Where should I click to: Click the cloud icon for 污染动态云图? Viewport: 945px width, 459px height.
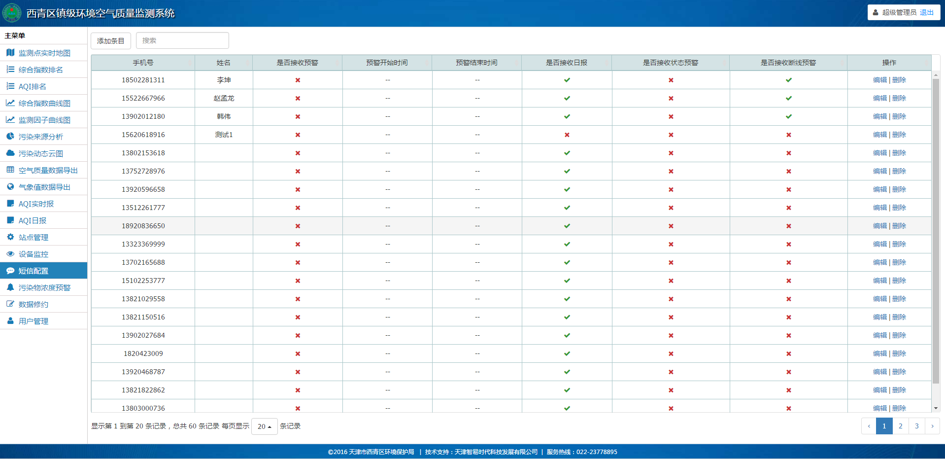pyautogui.click(x=10, y=153)
